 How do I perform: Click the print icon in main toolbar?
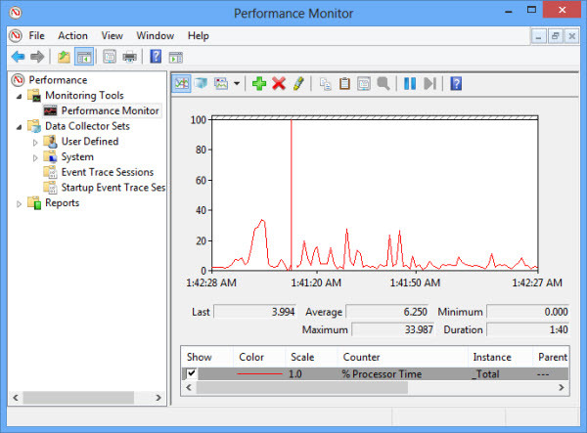pyautogui.click(x=129, y=57)
